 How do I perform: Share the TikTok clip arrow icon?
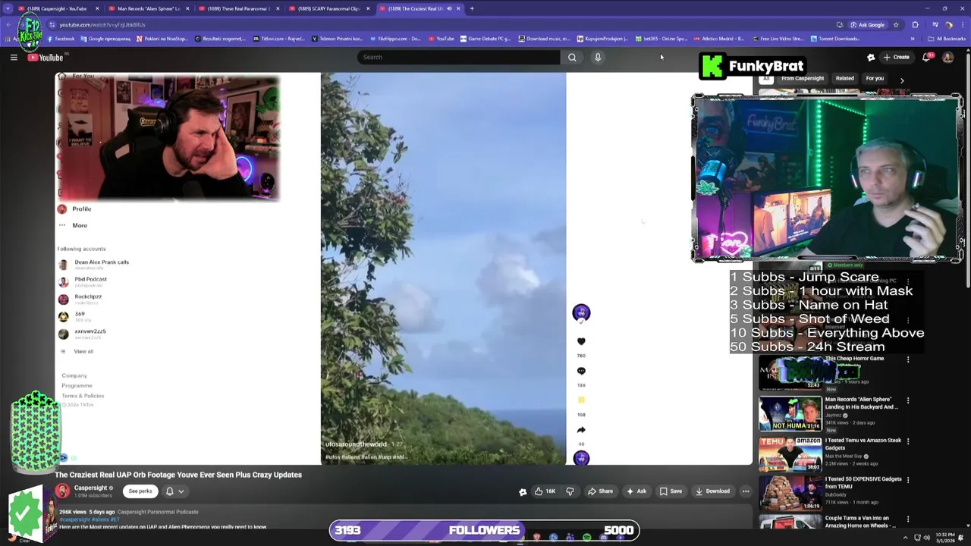click(x=581, y=430)
